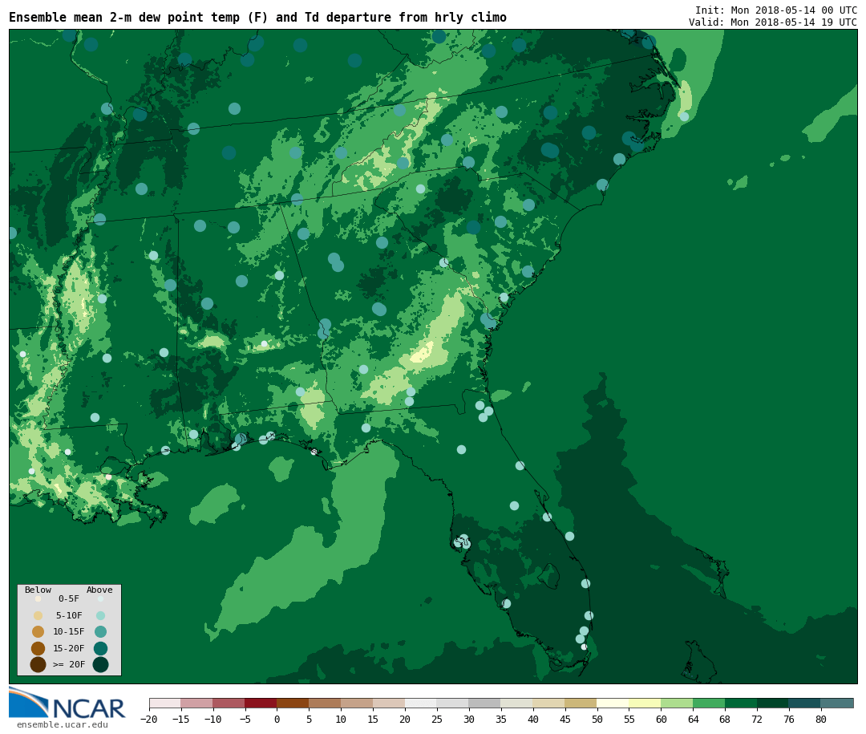Click the Below >= 20F dark brown dot

pyautogui.click(x=38, y=664)
